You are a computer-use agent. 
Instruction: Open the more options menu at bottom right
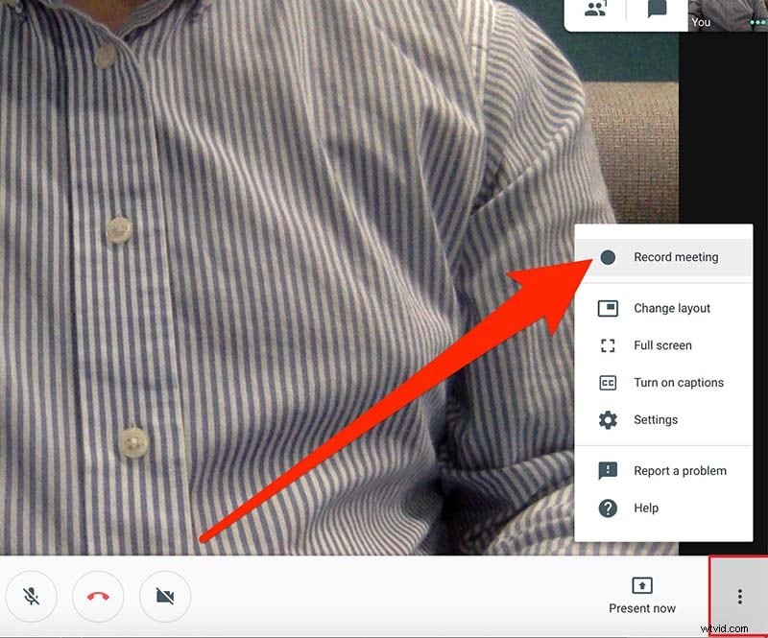(x=738, y=596)
